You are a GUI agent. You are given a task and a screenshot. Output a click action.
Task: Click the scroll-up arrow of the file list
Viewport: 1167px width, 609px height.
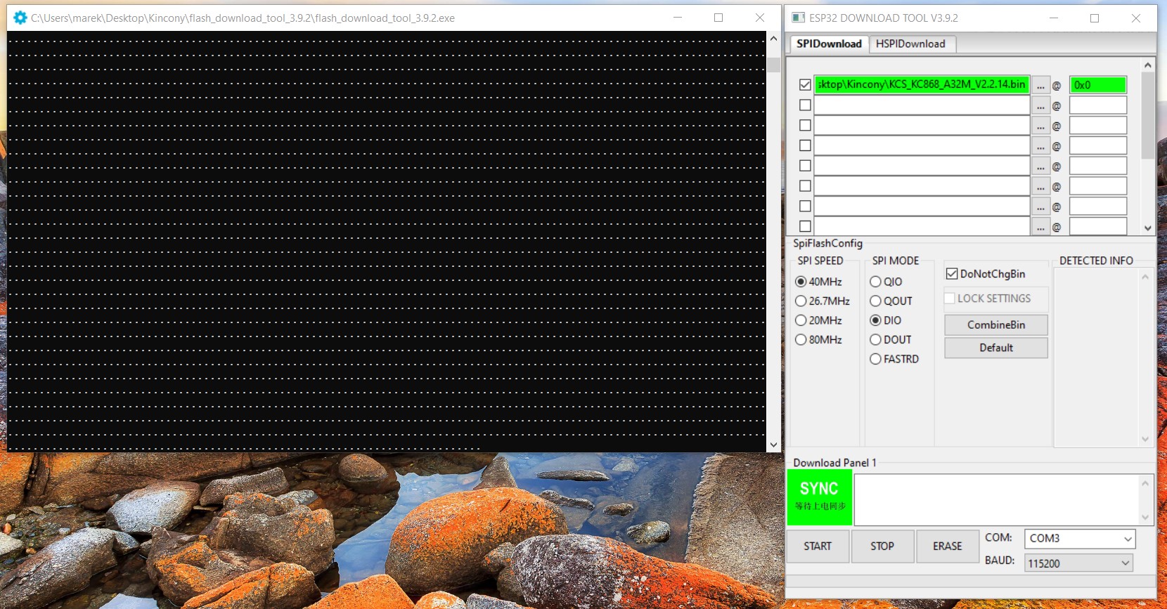(x=1147, y=65)
